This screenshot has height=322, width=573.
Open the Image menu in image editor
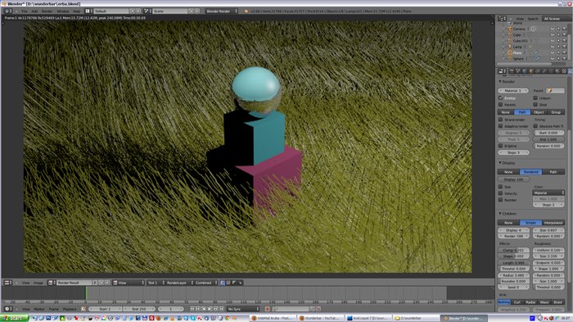(x=38, y=283)
